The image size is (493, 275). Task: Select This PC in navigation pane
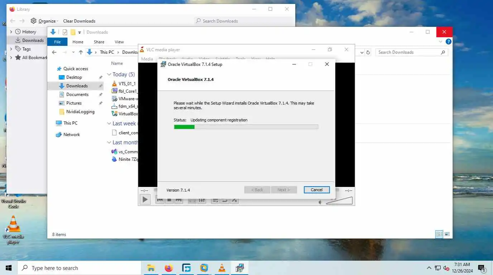coord(70,123)
